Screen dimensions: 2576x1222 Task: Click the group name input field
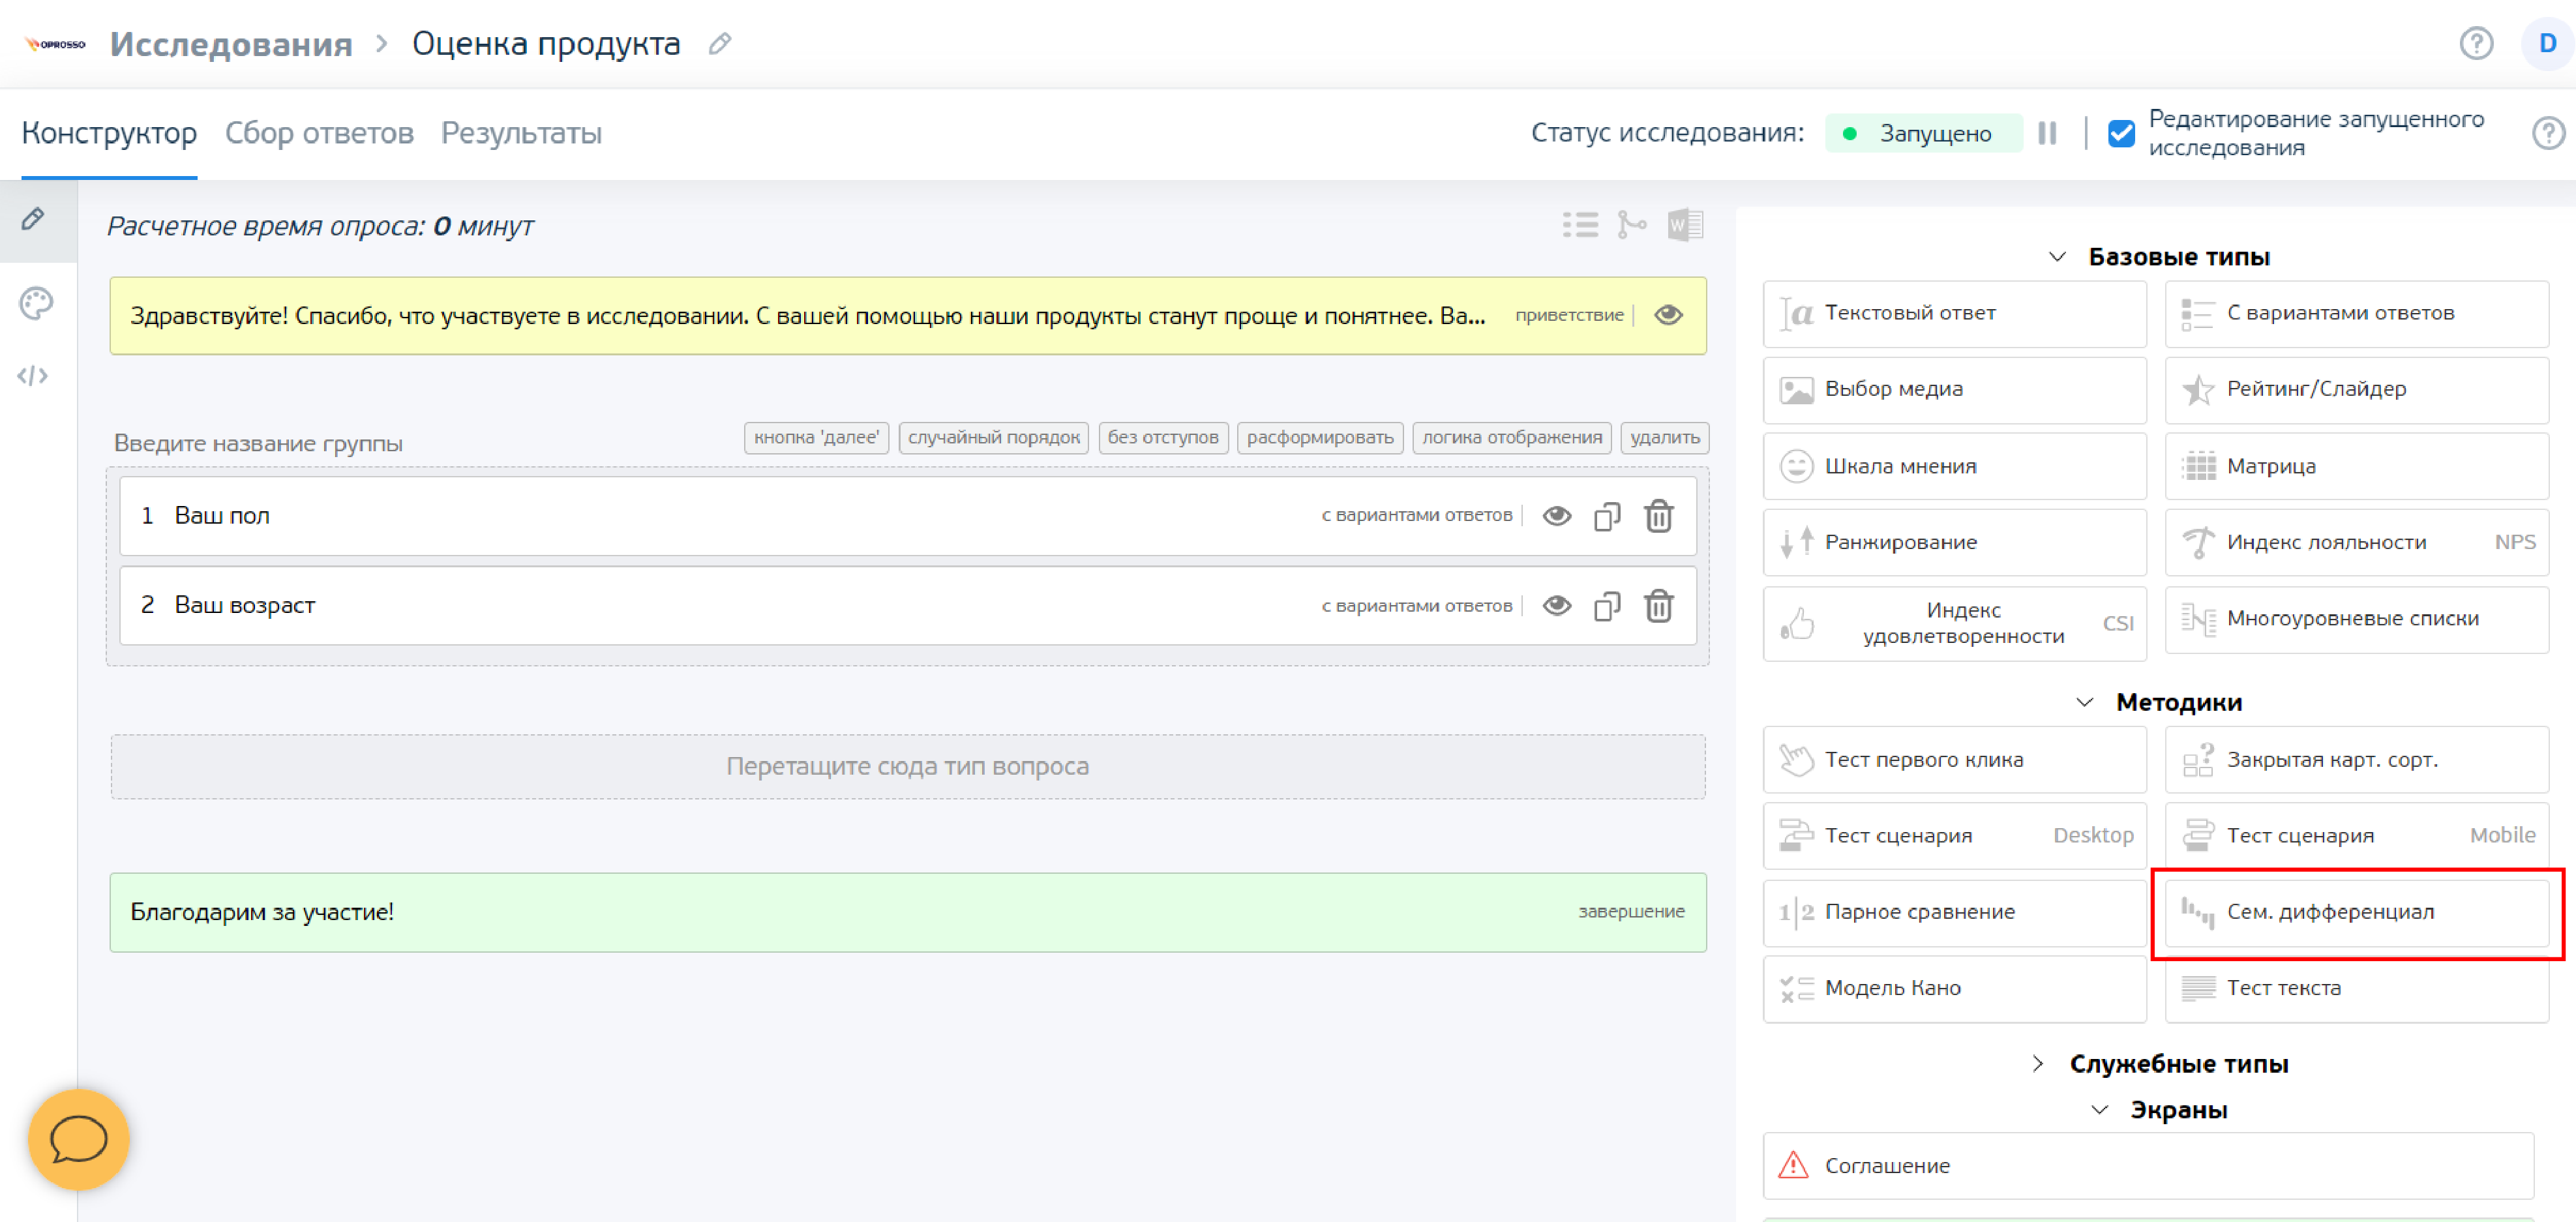tap(258, 443)
